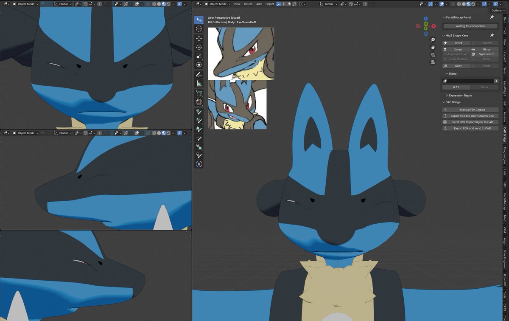Choose material preview shading in main viewport
Screen dimensions: 509x321
coord(468,4)
